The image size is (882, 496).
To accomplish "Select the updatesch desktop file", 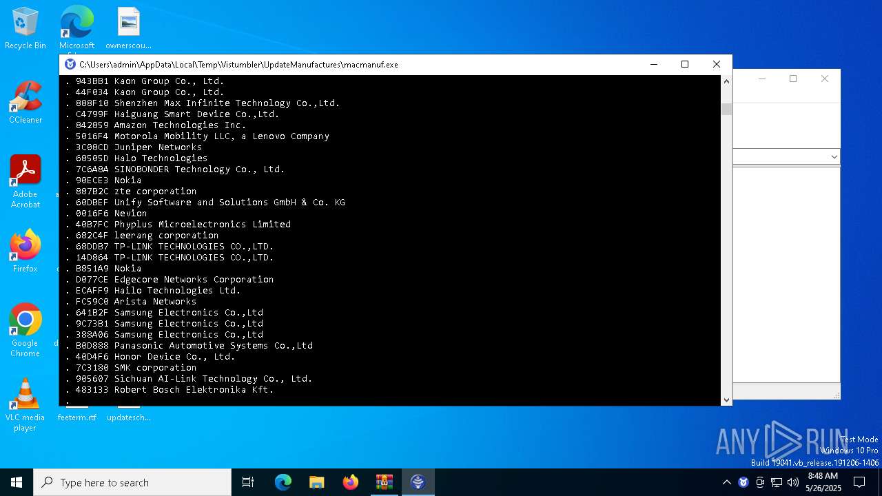I will (x=128, y=413).
